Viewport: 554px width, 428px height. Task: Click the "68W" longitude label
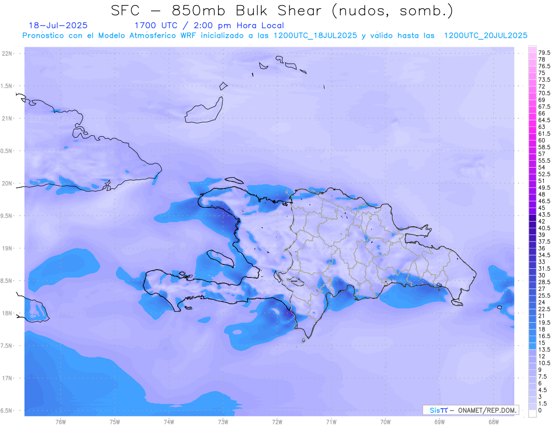coord(494,422)
